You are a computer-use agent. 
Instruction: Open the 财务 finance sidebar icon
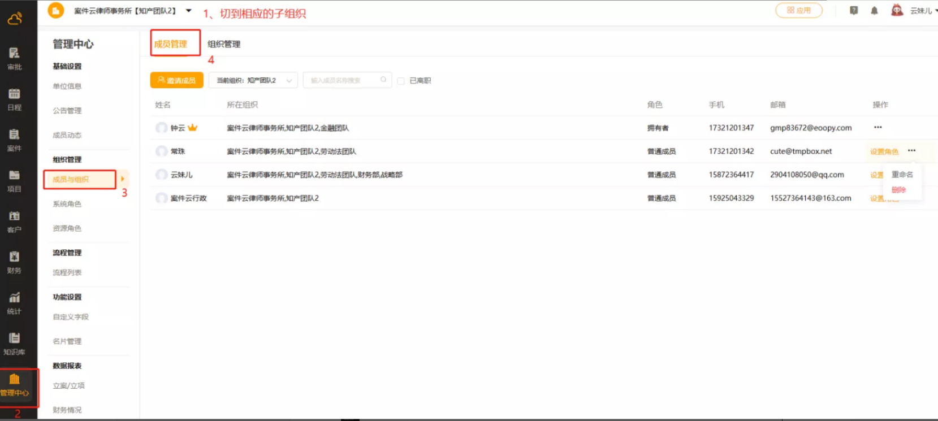pyautogui.click(x=14, y=262)
